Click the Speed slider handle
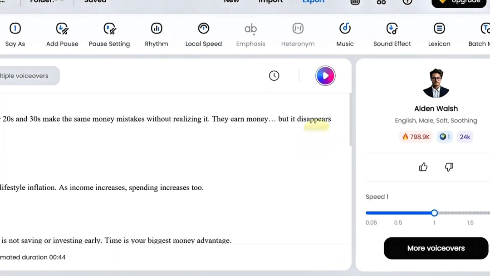Screen dimensions: 490x276 (x=434, y=213)
